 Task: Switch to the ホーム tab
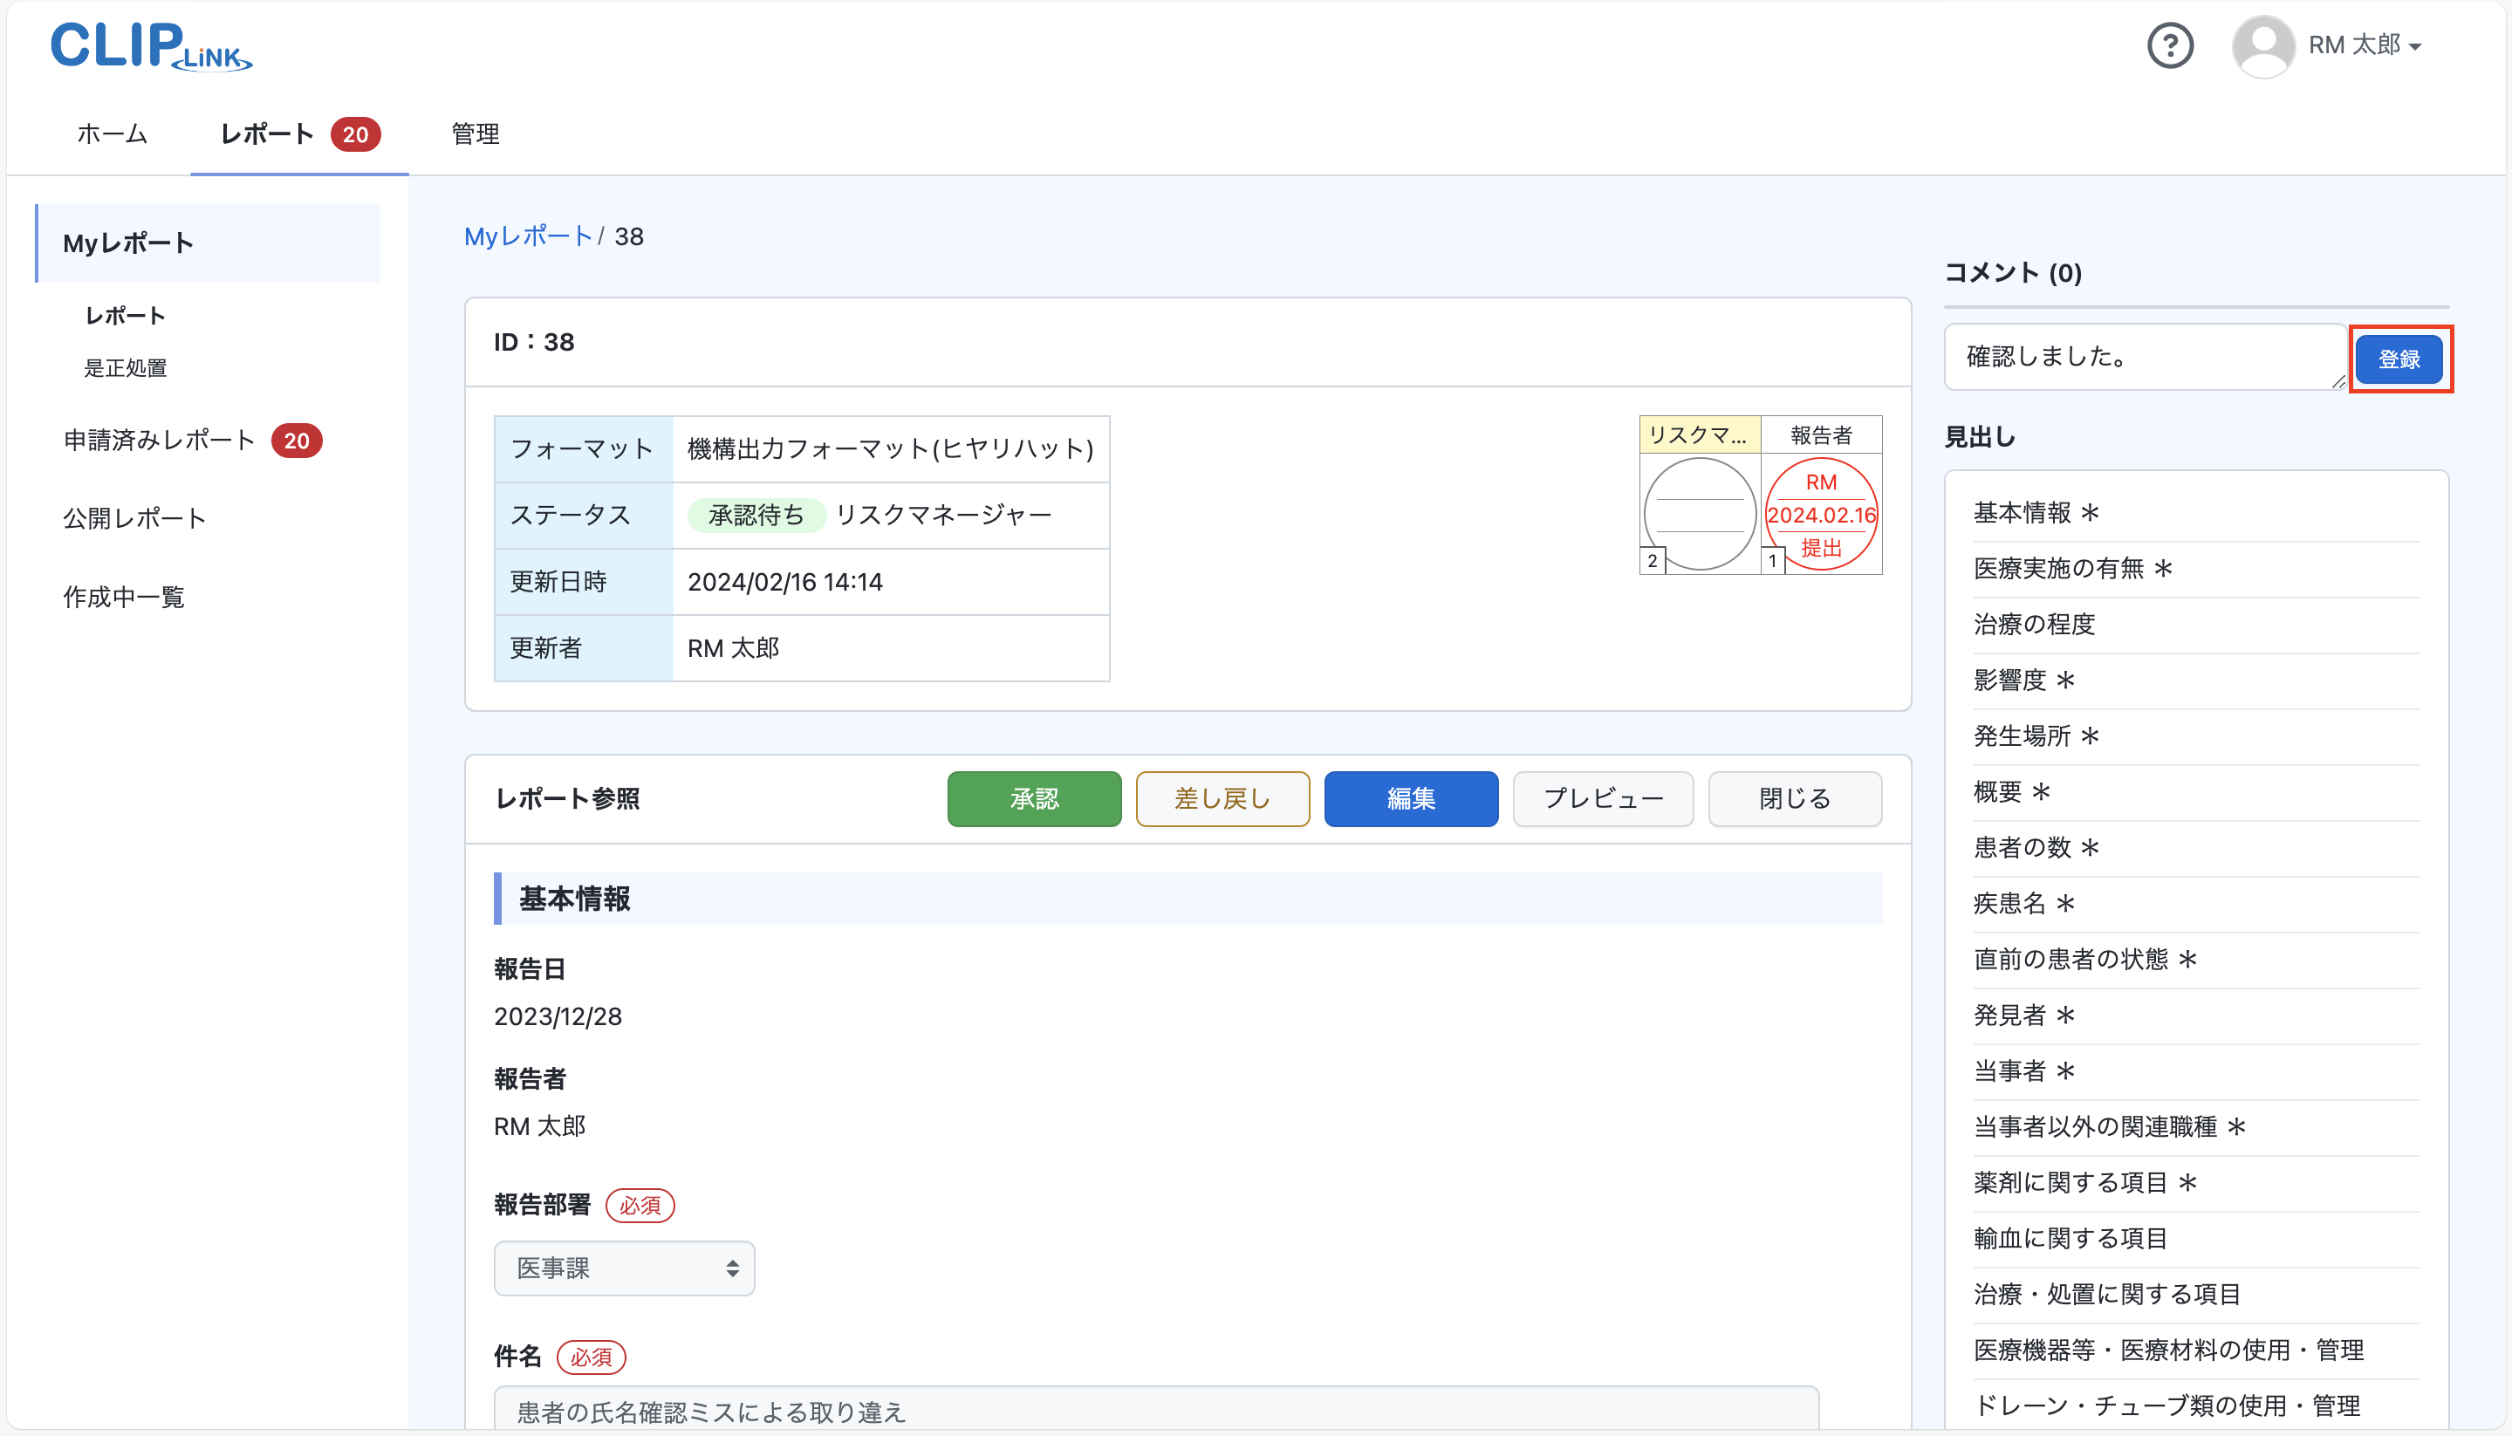[x=112, y=134]
